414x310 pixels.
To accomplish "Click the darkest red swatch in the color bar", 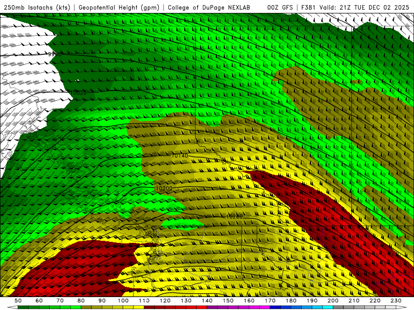I will [149, 307].
